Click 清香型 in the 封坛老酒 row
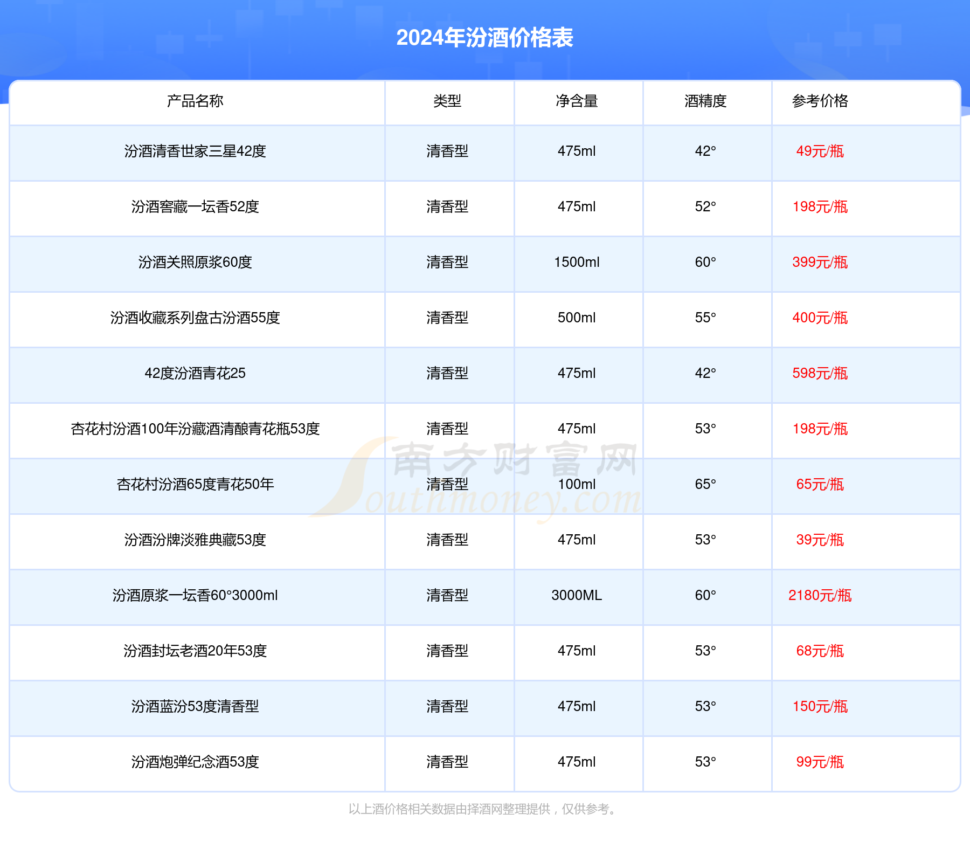970x841 pixels. [x=447, y=651]
